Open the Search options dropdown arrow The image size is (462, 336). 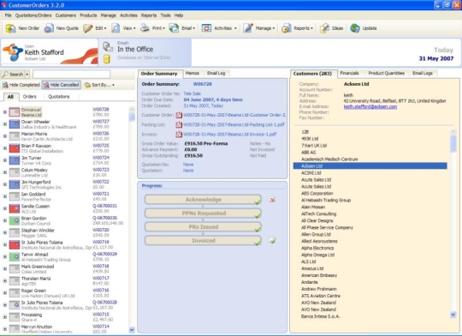[x=27, y=75]
